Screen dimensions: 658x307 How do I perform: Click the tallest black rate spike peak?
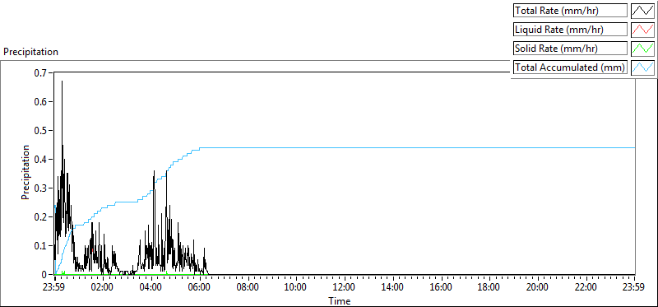(63, 81)
